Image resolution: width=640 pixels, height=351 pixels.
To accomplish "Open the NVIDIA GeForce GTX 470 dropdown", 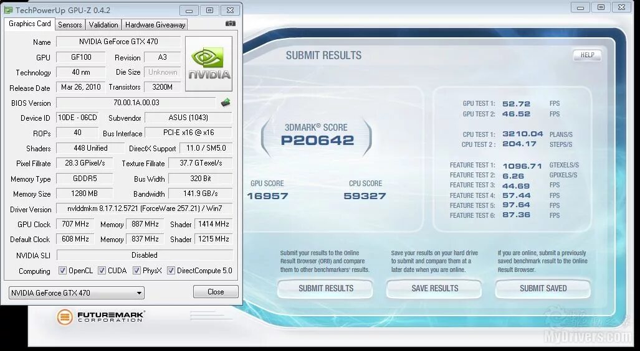I will [76, 292].
